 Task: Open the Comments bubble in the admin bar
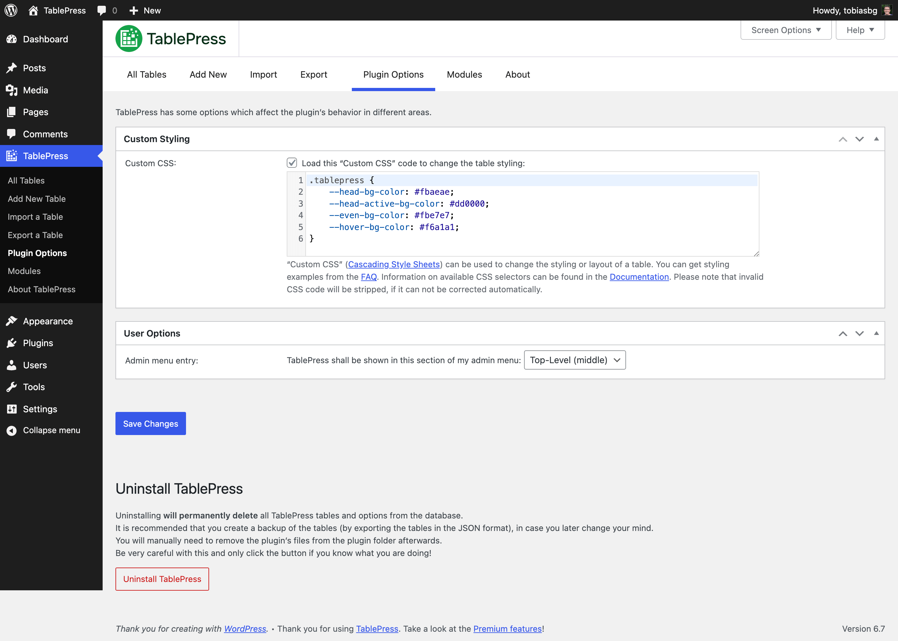[x=102, y=10]
